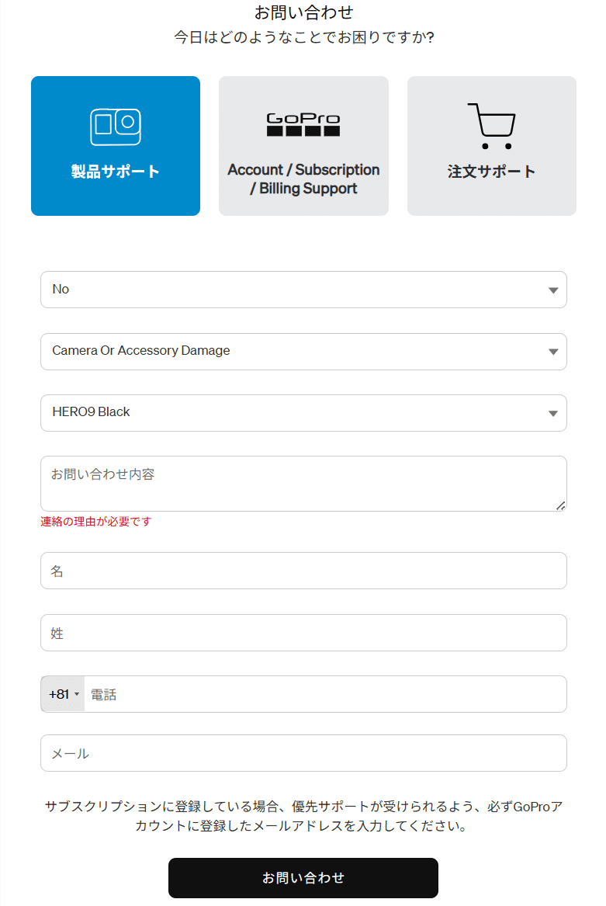The width and height of the screenshot is (606, 906).
Task: Select the 製品サポート camera card
Action: click(x=116, y=146)
